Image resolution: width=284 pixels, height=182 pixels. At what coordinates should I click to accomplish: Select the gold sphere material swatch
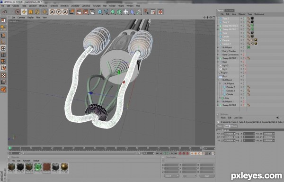point(64,168)
